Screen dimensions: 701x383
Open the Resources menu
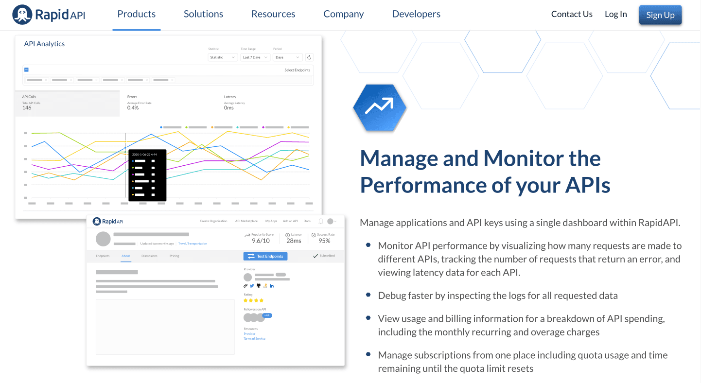point(273,14)
